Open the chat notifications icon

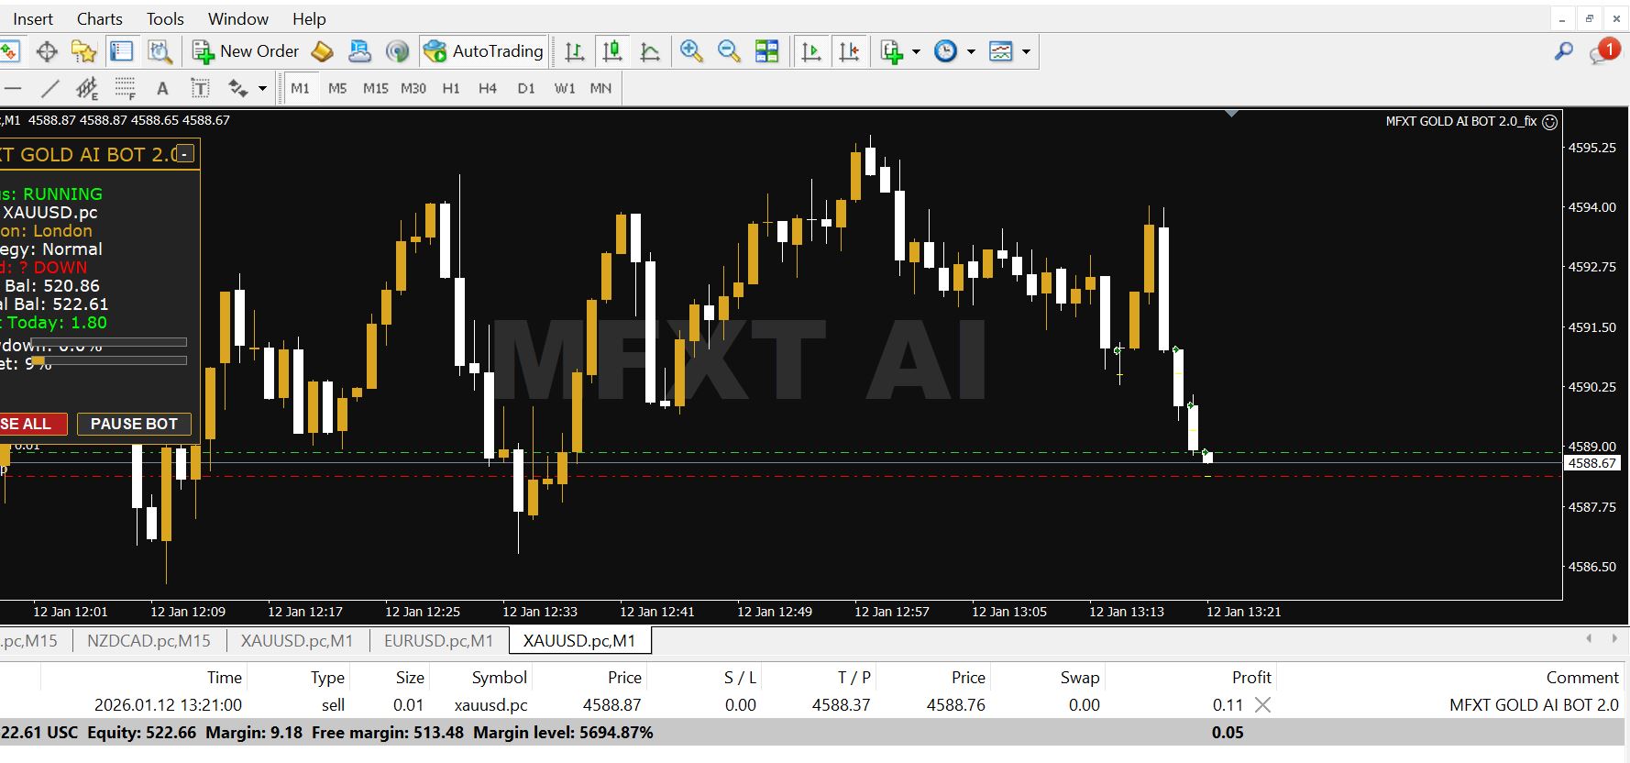[x=1603, y=52]
